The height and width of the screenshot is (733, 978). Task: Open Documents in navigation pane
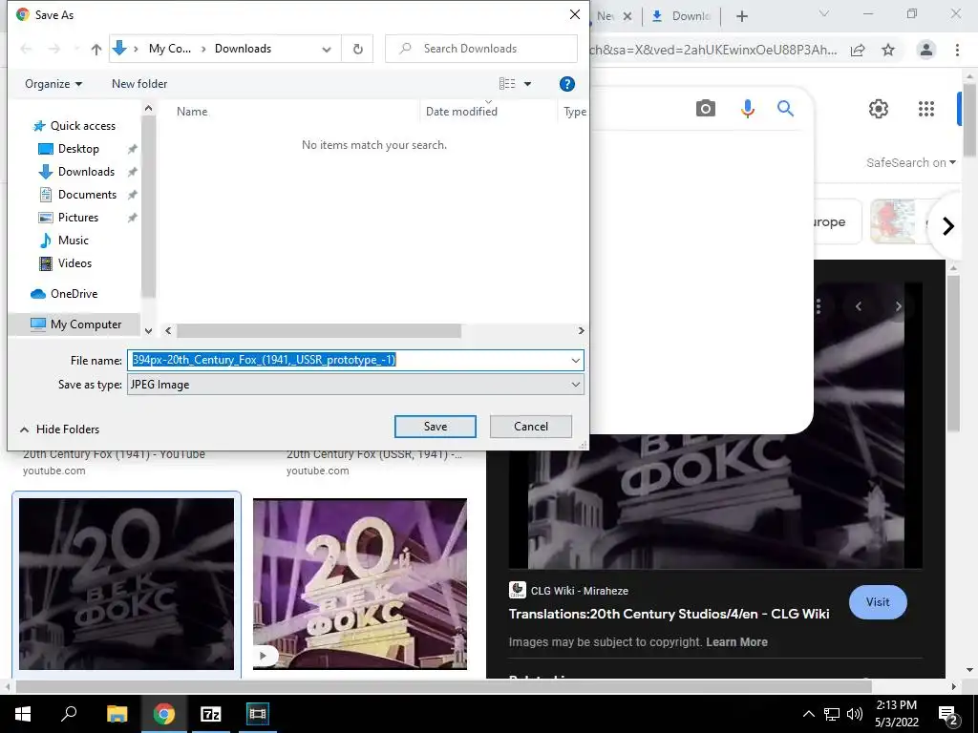coord(87,195)
